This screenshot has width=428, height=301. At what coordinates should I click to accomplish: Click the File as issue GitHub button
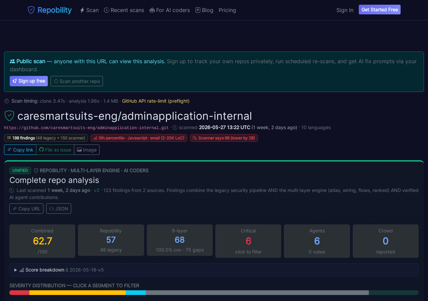[55, 150]
